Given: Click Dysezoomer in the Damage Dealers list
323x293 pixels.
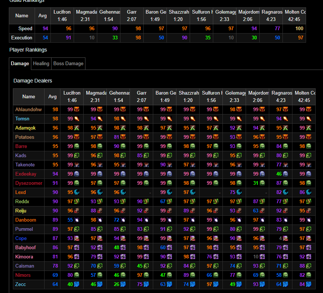Looking at the screenshot, I should (29, 183).
